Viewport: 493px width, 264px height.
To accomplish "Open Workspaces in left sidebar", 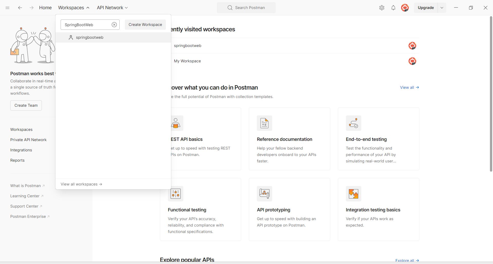I will pos(21,130).
